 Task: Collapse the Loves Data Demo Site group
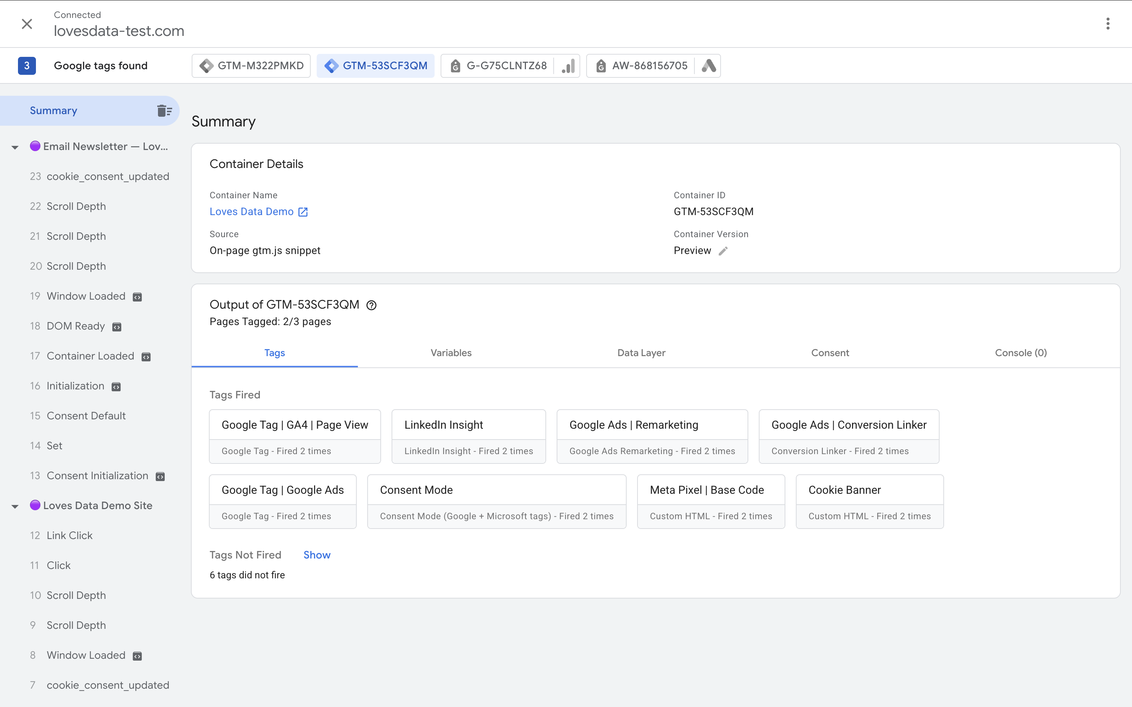pyautogui.click(x=15, y=506)
